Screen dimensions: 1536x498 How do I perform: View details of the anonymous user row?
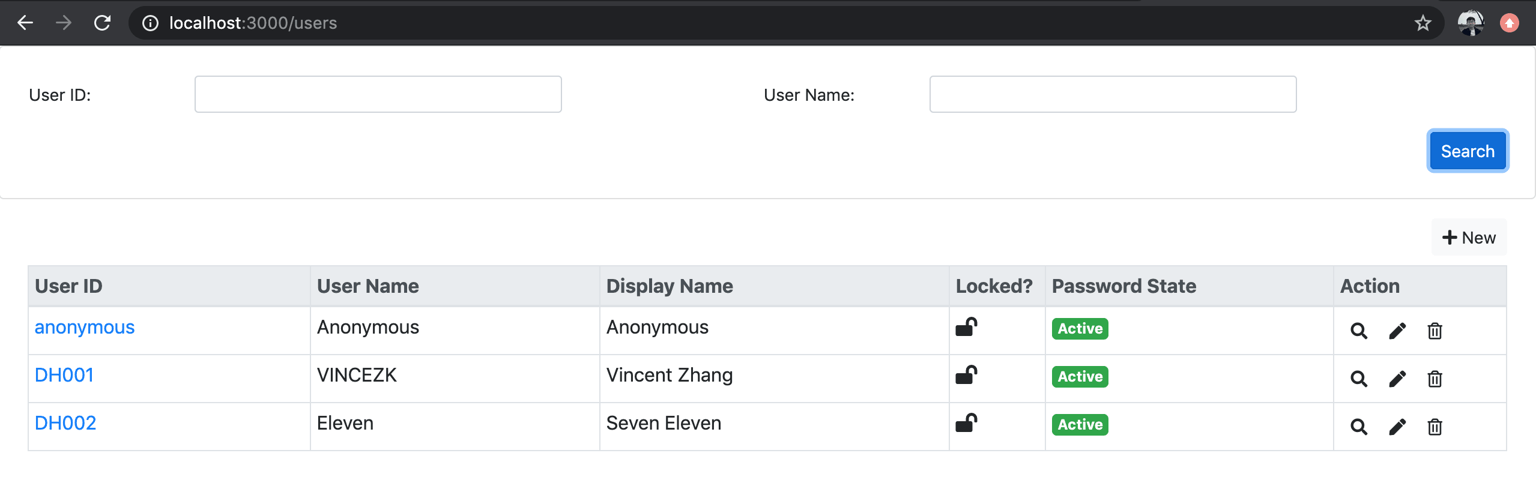(x=1358, y=331)
